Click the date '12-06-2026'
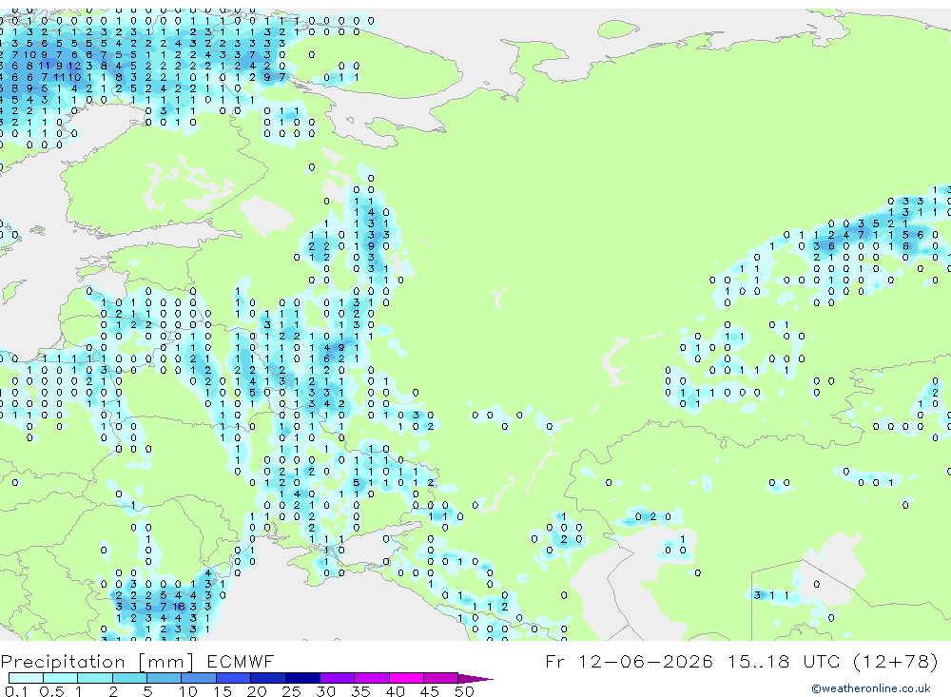Image resolution: width=951 pixels, height=697 pixels. (646, 661)
